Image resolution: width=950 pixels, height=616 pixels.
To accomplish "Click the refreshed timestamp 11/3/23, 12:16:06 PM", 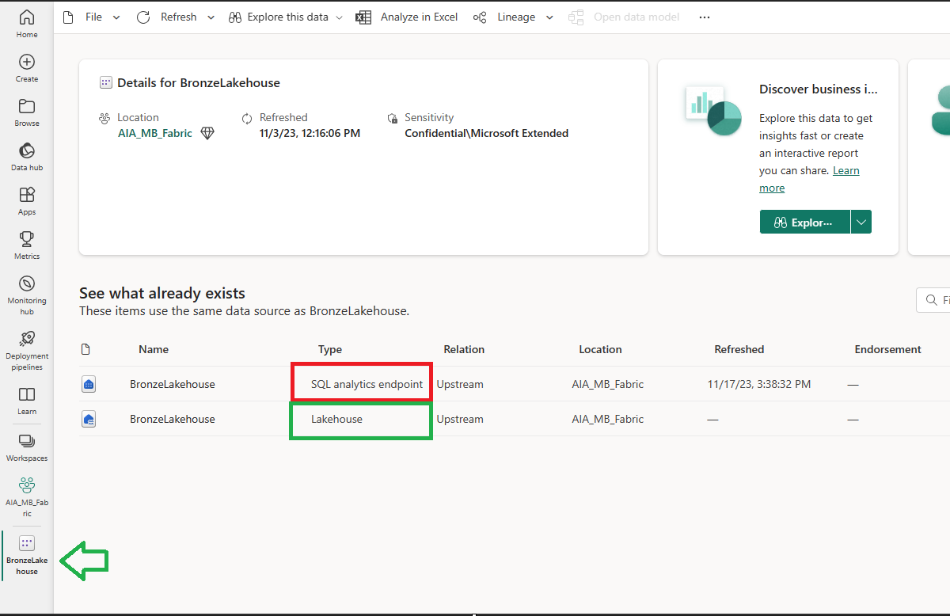I will click(x=310, y=134).
